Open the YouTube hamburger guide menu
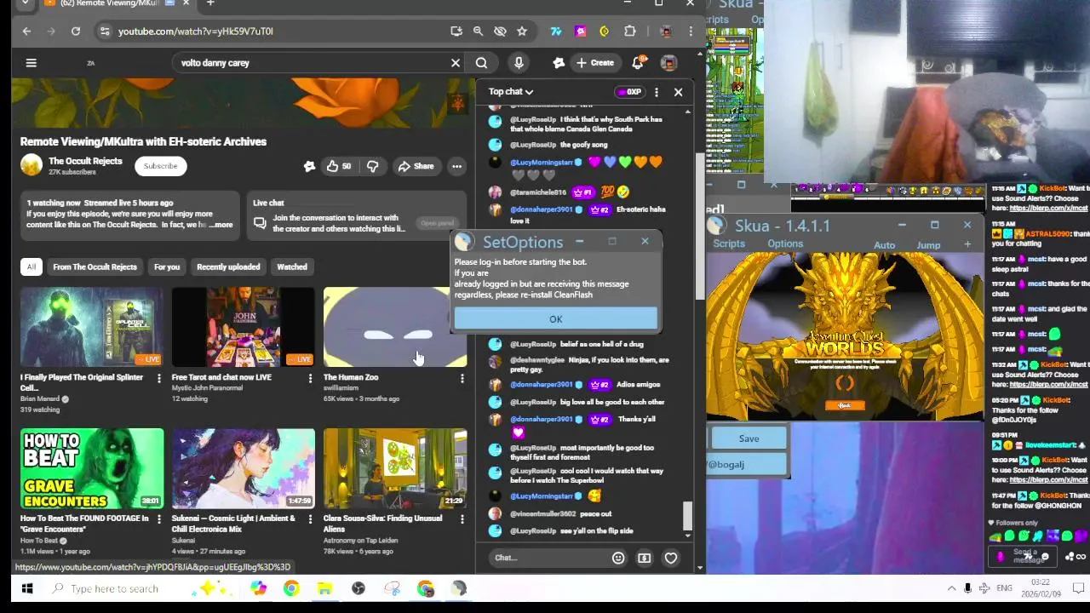Viewport: 1090px width, 613px height. coord(31,62)
